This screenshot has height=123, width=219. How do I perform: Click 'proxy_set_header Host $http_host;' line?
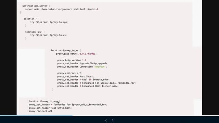(50, 108)
